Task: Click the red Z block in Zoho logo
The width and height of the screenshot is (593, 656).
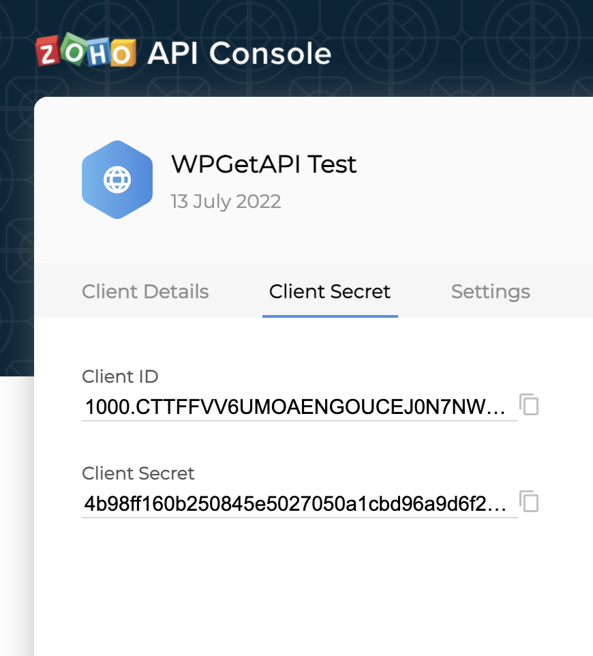Action: 48,50
